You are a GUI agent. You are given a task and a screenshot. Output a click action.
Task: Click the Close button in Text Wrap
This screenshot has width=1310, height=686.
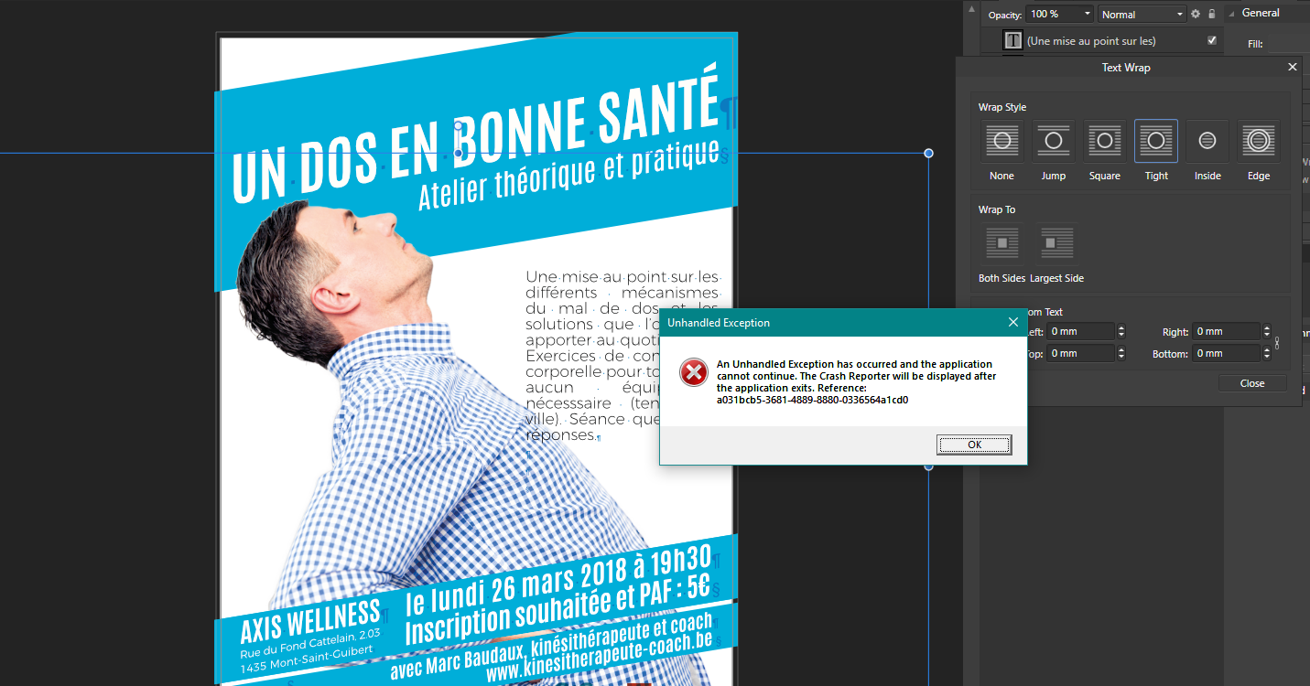pyautogui.click(x=1252, y=383)
